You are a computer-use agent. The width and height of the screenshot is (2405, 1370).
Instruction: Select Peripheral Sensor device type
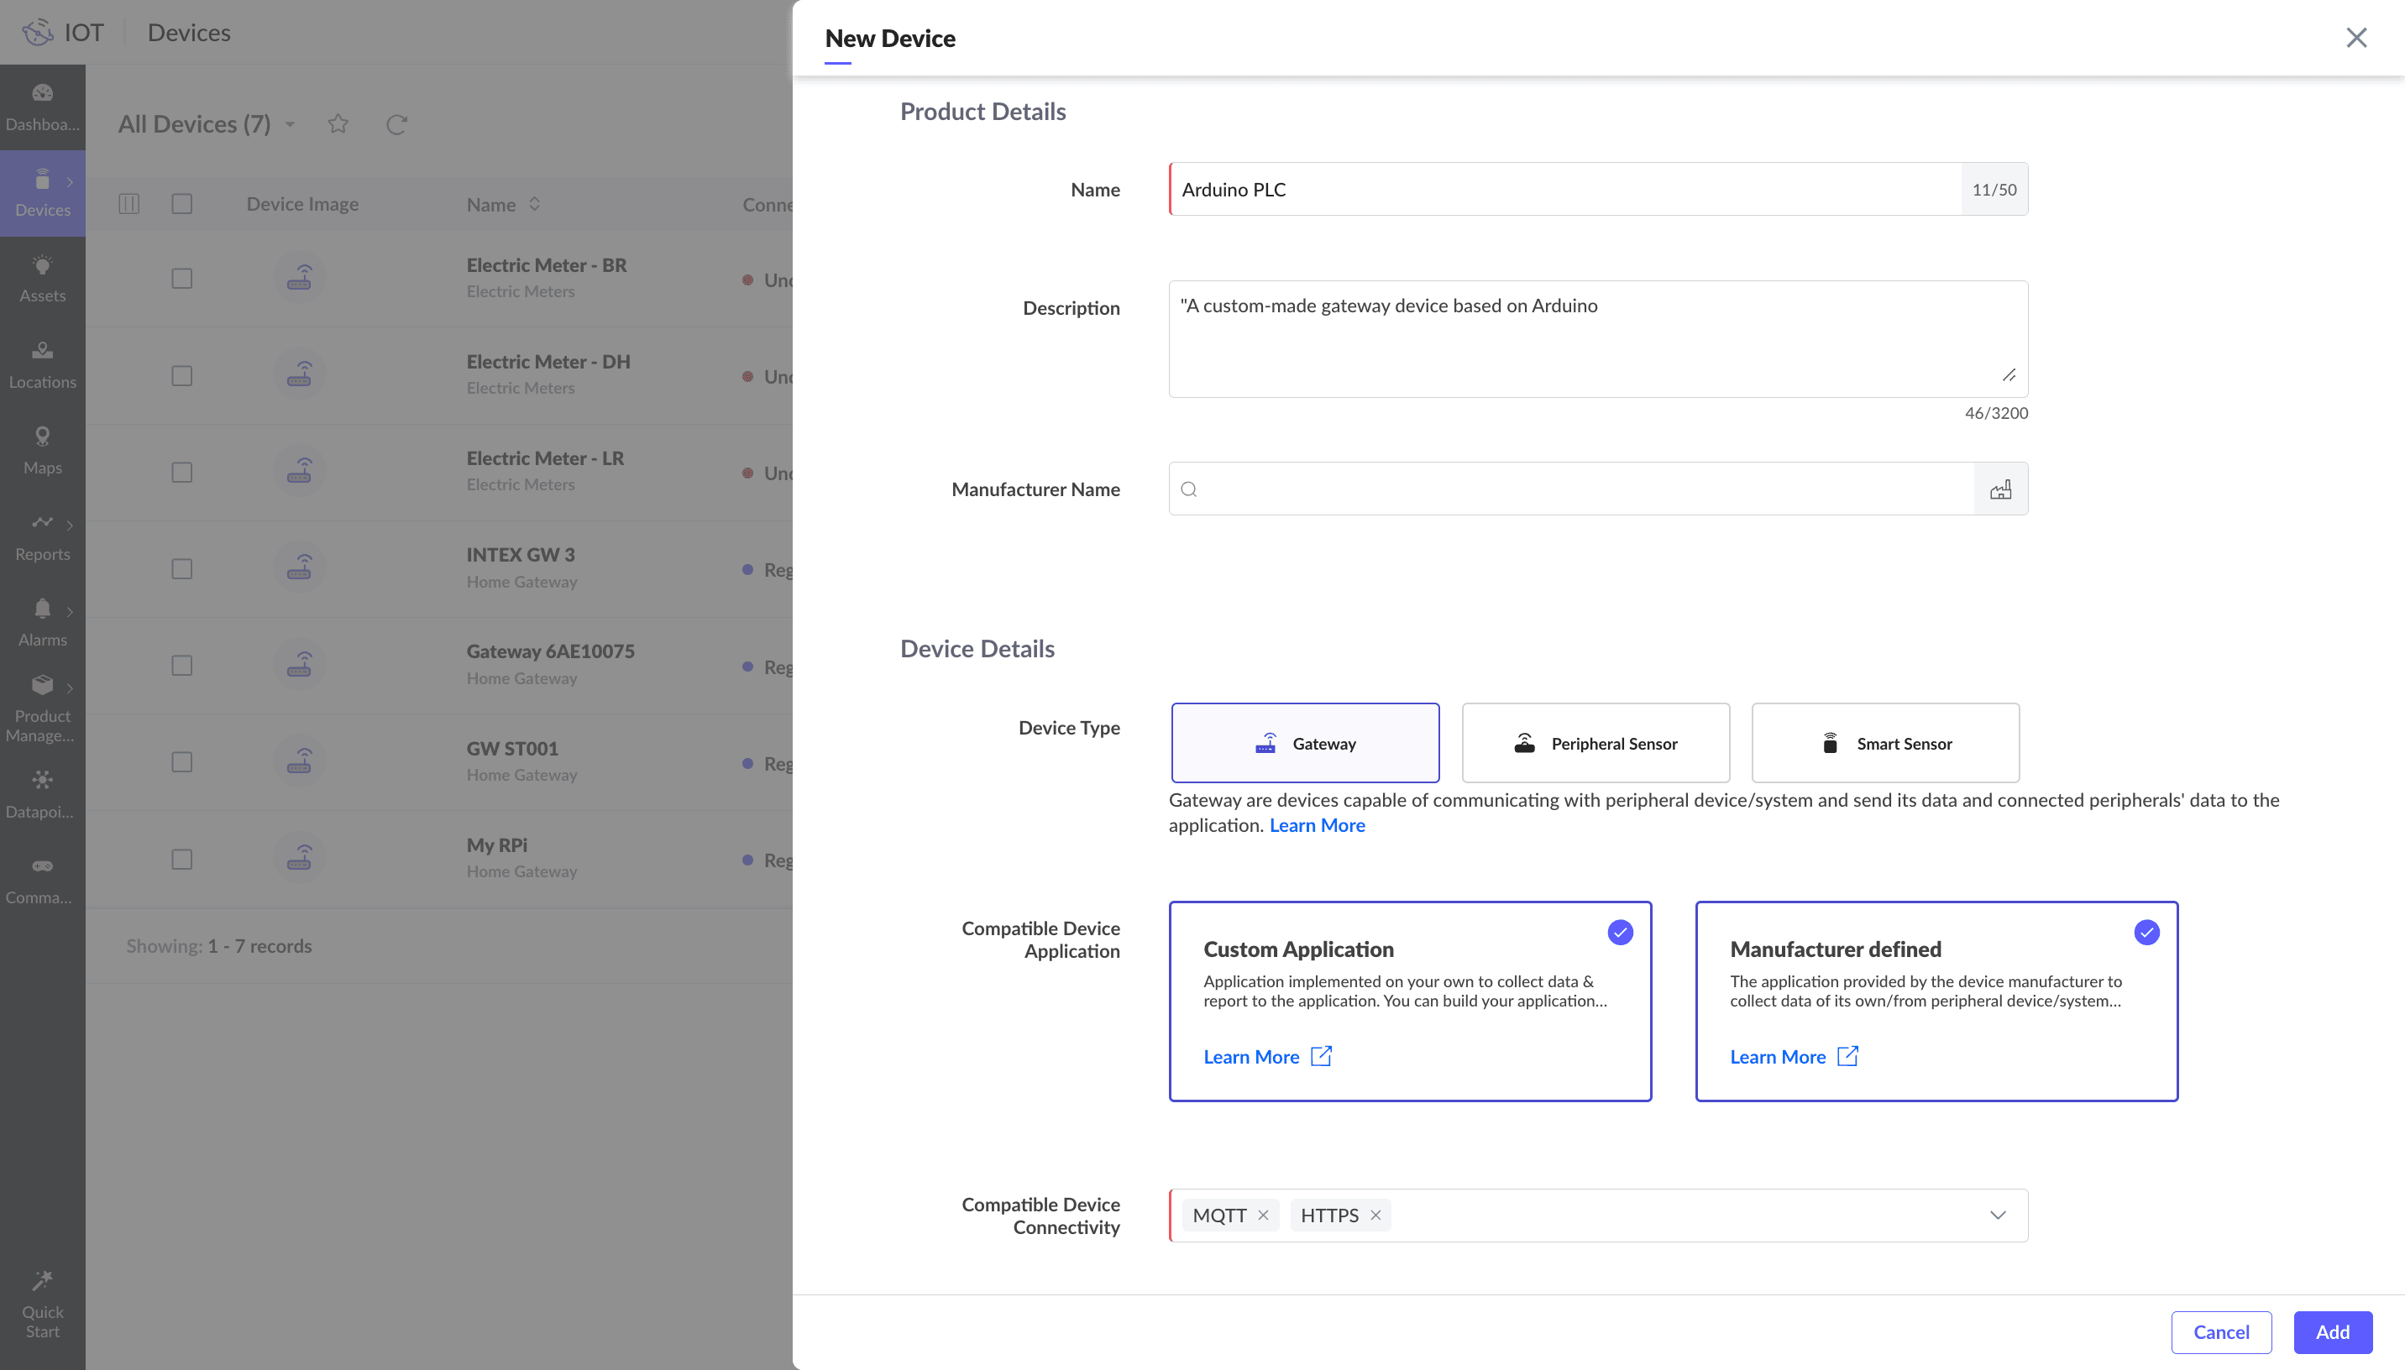(1595, 743)
